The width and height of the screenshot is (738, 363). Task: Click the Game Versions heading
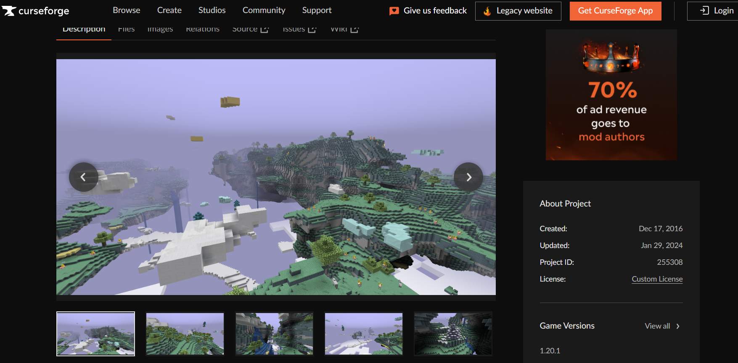coord(567,326)
